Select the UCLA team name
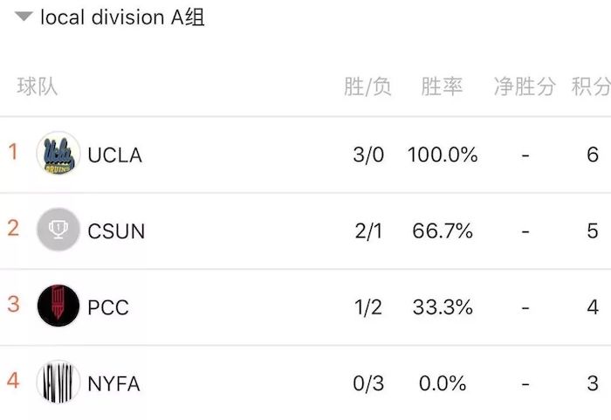 (x=115, y=155)
